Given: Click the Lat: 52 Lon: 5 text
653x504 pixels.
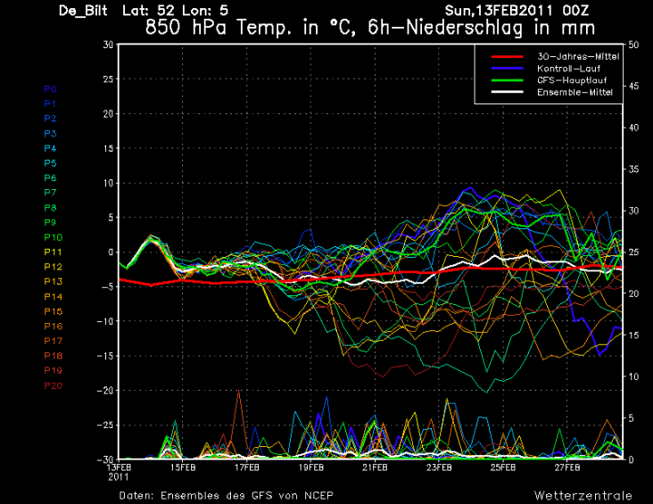Looking at the screenshot, I should click(176, 11).
